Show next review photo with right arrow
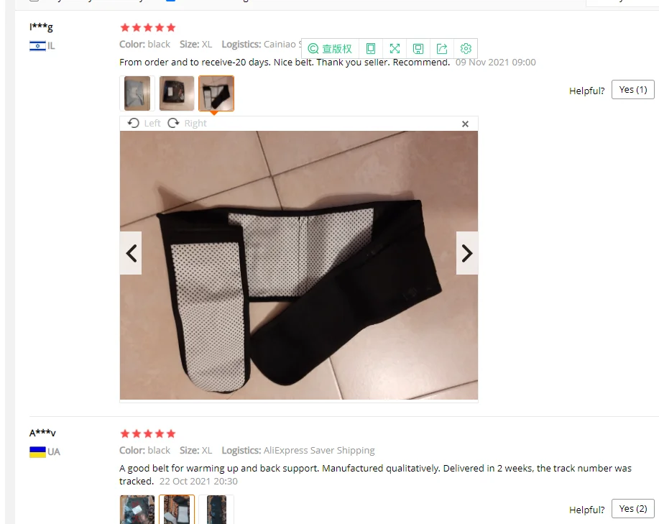The image size is (659, 524). [467, 253]
